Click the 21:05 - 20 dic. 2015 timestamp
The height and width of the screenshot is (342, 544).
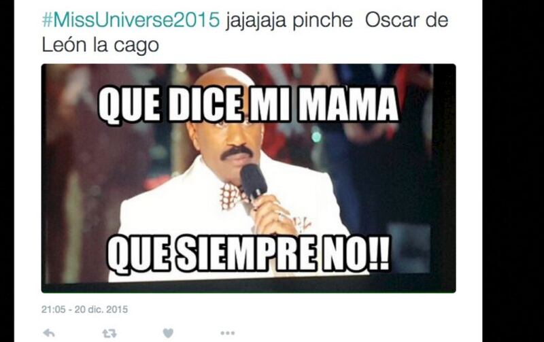tap(84, 309)
